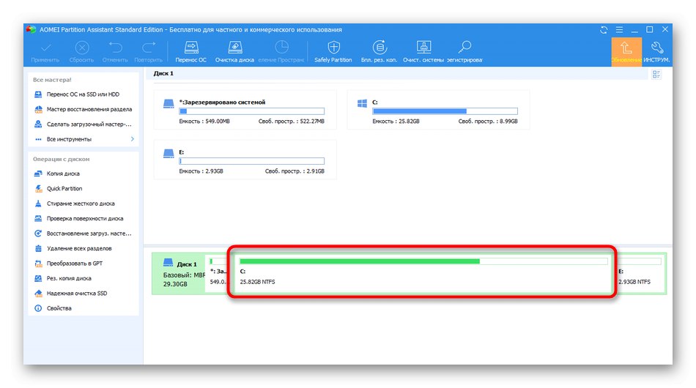Screen dimensions: 696x388
Task: Click the Диск 1 header label
Action: (163, 73)
